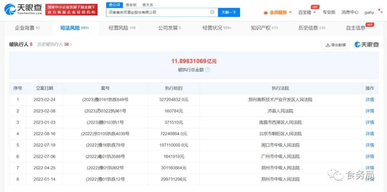
Task: Click court name 北京市朝阳区人民法院
Action: click(280, 134)
